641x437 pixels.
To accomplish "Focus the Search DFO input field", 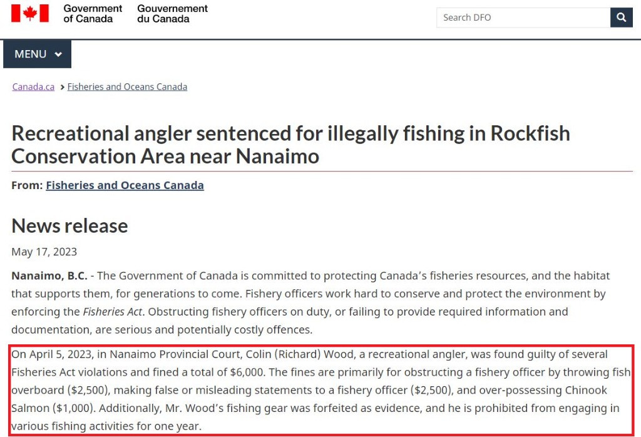I will pyautogui.click(x=523, y=17).
